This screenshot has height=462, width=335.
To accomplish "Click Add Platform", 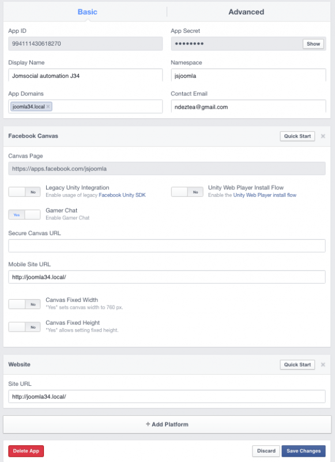I will pyautogui.click(x=167, y=424).
